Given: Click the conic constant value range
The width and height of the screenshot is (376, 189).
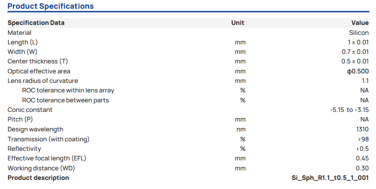Looking at the screenshot, I should pyautogui.click(x=349, y=110).
